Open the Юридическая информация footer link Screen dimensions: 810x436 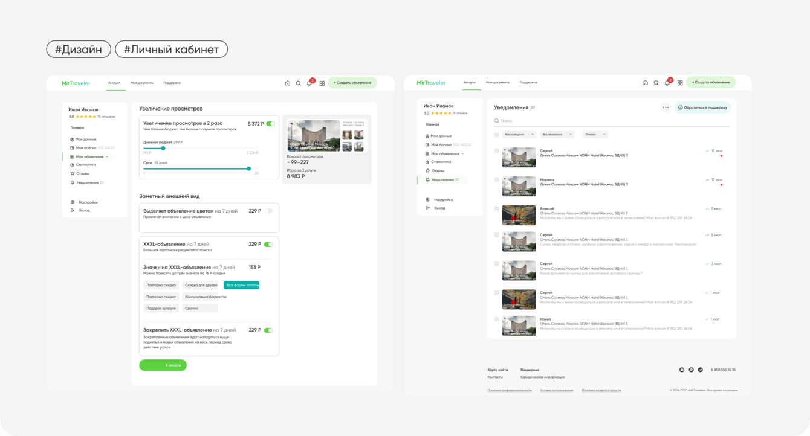pyautogui.click(x=542, y=377)
